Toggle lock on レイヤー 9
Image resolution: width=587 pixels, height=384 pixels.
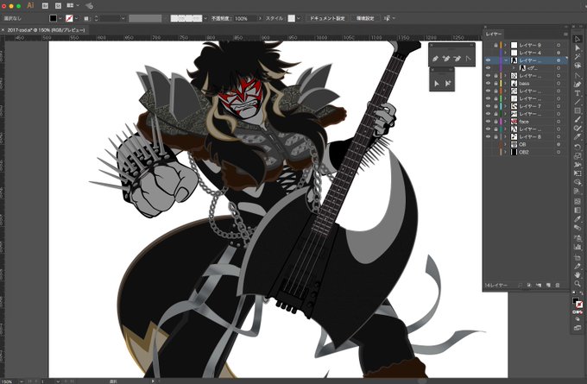click(x=495, y=45)
